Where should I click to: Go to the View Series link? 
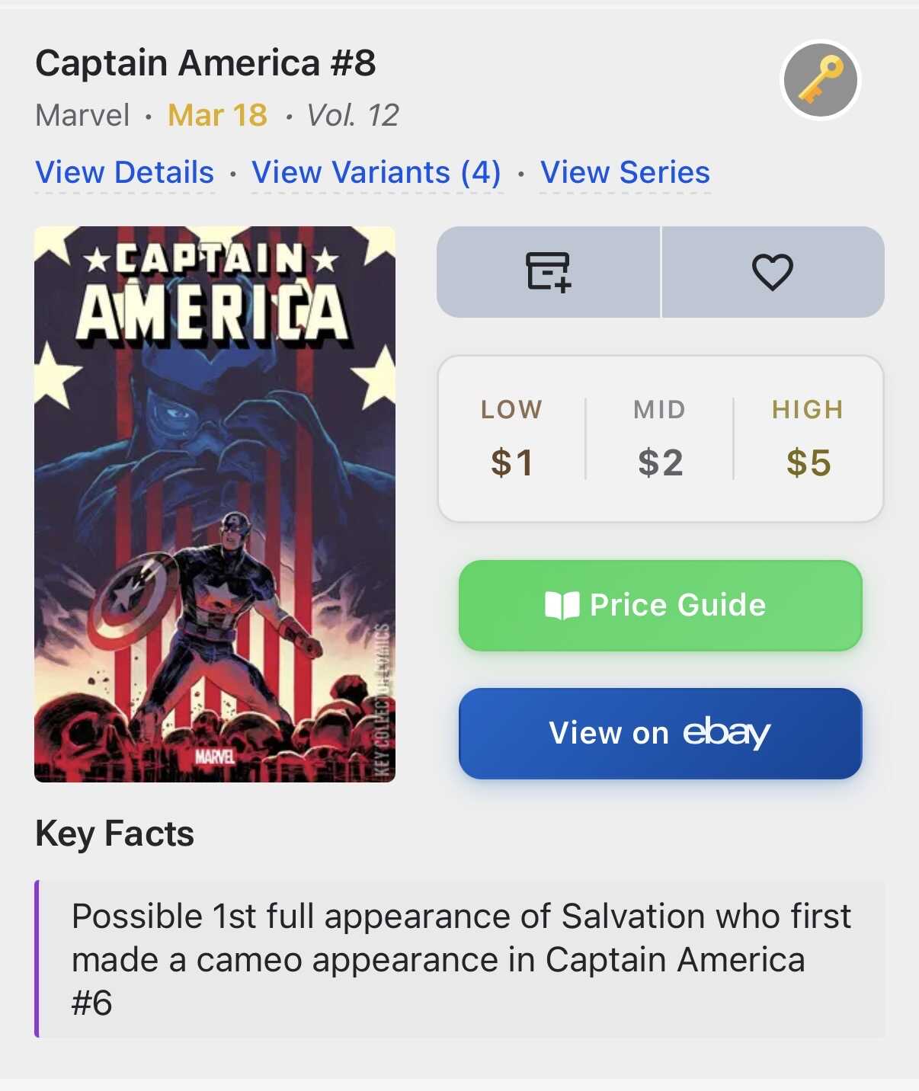pyautogui.click(x=625, y=173)
